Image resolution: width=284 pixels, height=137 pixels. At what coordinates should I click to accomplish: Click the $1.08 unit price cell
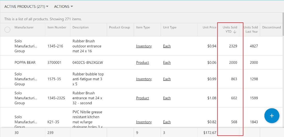pos(212,98)
